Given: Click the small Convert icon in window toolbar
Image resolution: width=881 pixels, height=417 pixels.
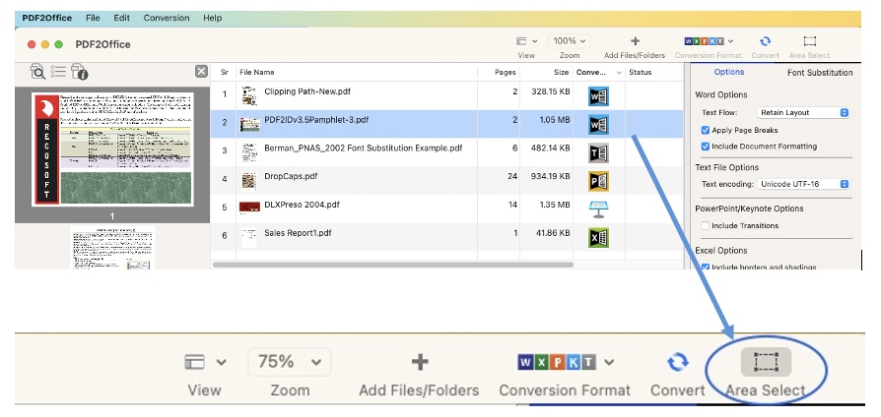Looking at the screenshot, I should click(x=765, y=41).
